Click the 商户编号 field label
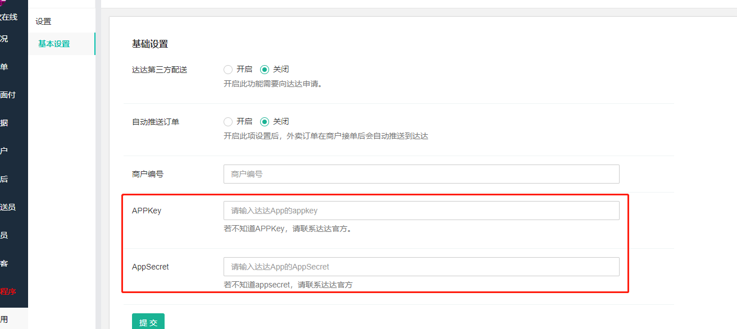Viewport: 737px width, 329px height. tap(148, 174)
